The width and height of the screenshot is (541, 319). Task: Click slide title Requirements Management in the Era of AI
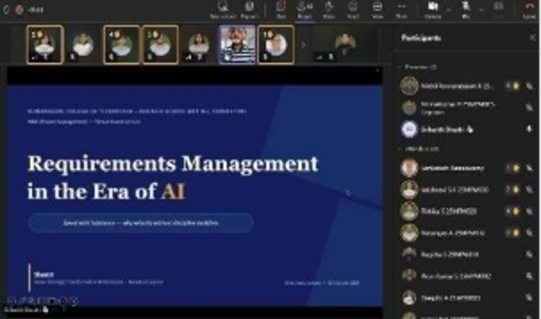(172, 177)
